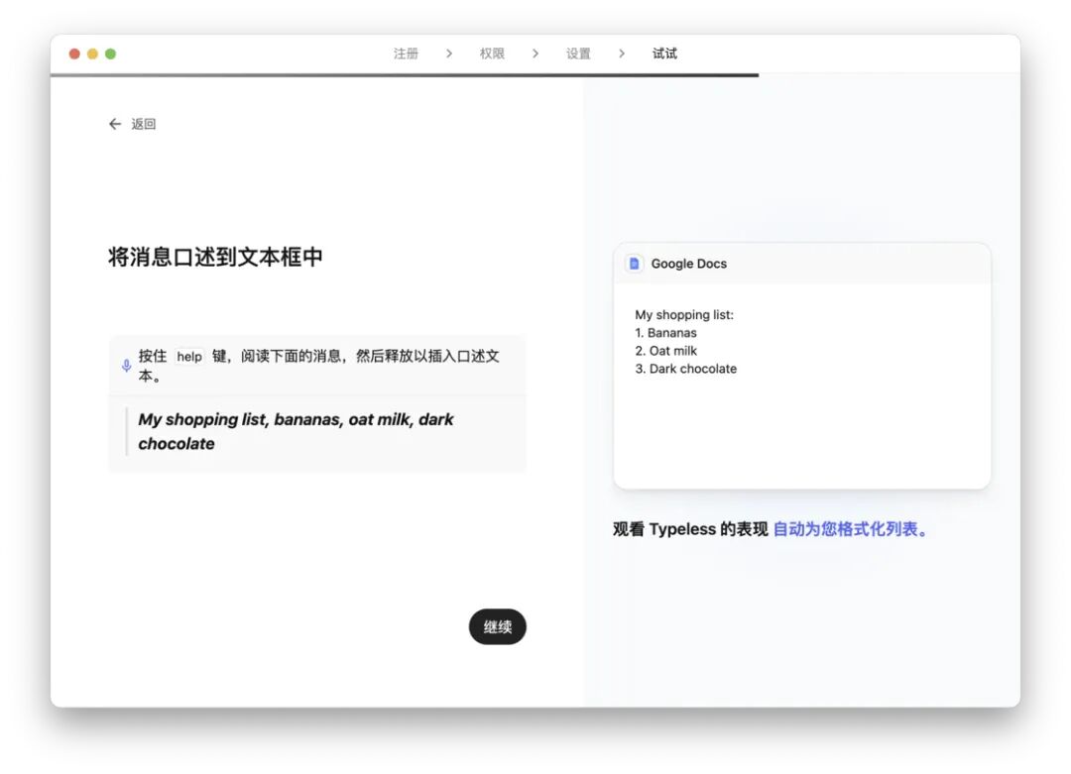The image size is (1071, 774).
Task: Click the chevron between 设置 and 试试
Action: pos(621,54)
